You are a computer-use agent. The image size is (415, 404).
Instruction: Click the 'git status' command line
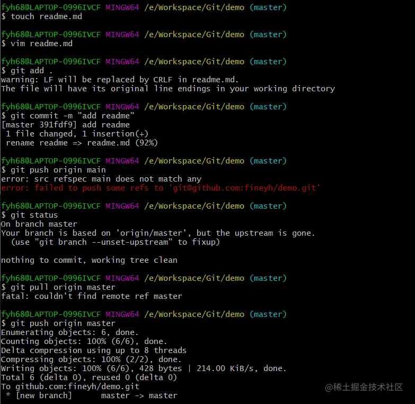[x=29, y=214]
